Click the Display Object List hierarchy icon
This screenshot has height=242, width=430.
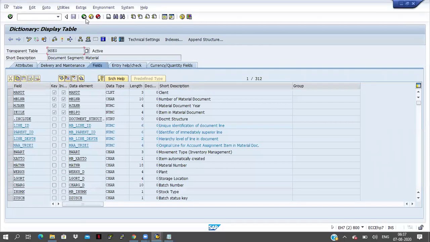80,40
